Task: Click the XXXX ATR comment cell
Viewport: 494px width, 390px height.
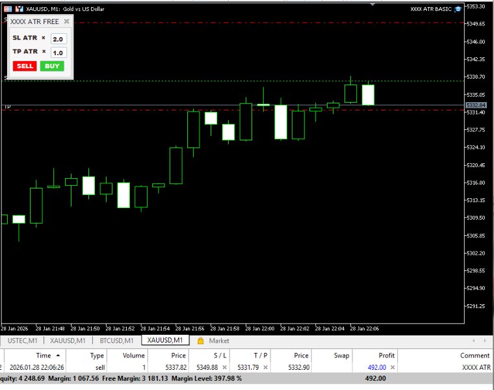Action: pos(476,367)
